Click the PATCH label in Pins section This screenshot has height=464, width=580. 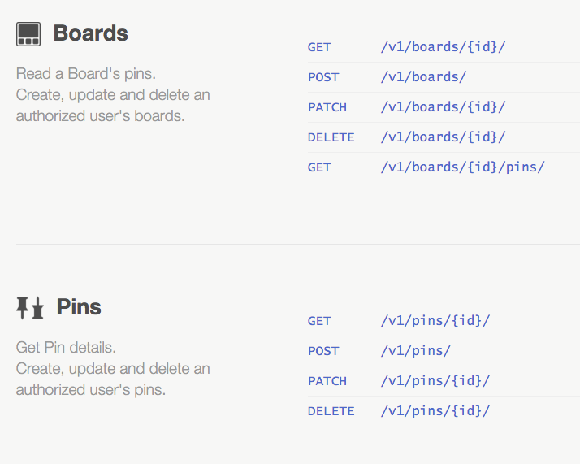[x=327, y=381]
